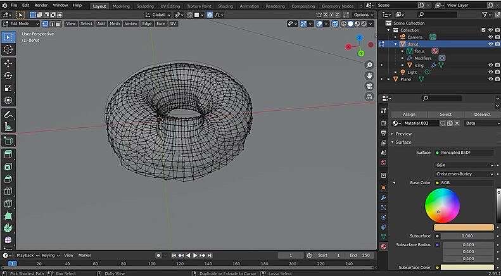Switch perspective/orthographic grid icon
Viewport: 501px width, 276px height.
[x=369, y=97]
